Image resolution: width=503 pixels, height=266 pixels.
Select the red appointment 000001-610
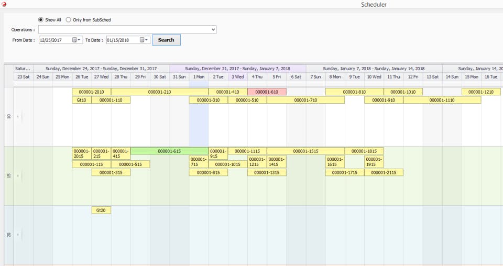click(267, 92)
